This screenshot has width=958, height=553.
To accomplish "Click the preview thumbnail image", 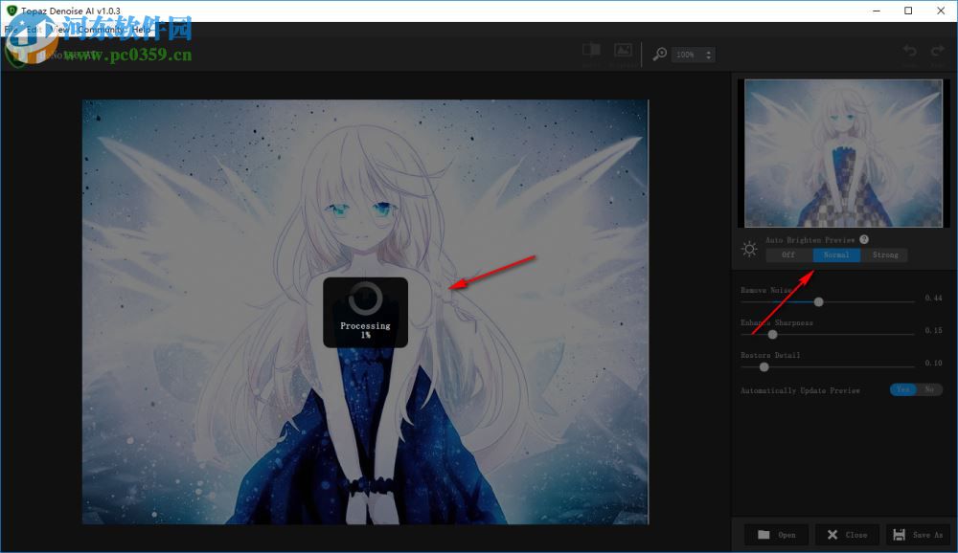I will click(842, 153).
